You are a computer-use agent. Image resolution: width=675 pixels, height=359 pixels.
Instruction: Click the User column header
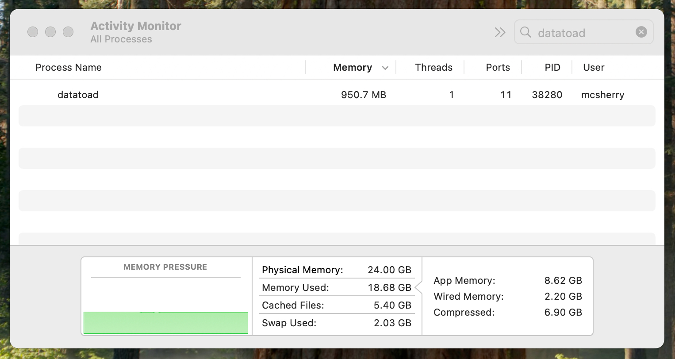(593, 67)
